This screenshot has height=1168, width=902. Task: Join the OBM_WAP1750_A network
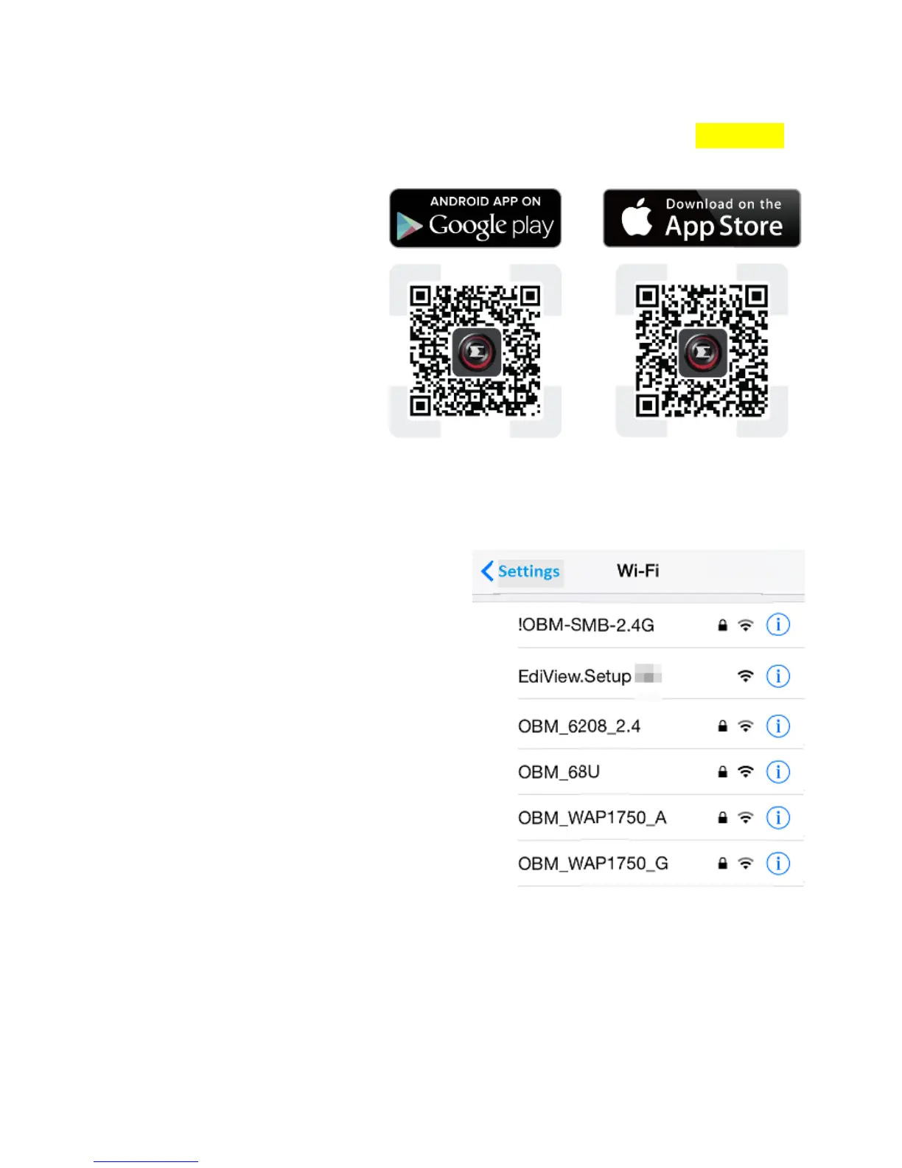660,817
